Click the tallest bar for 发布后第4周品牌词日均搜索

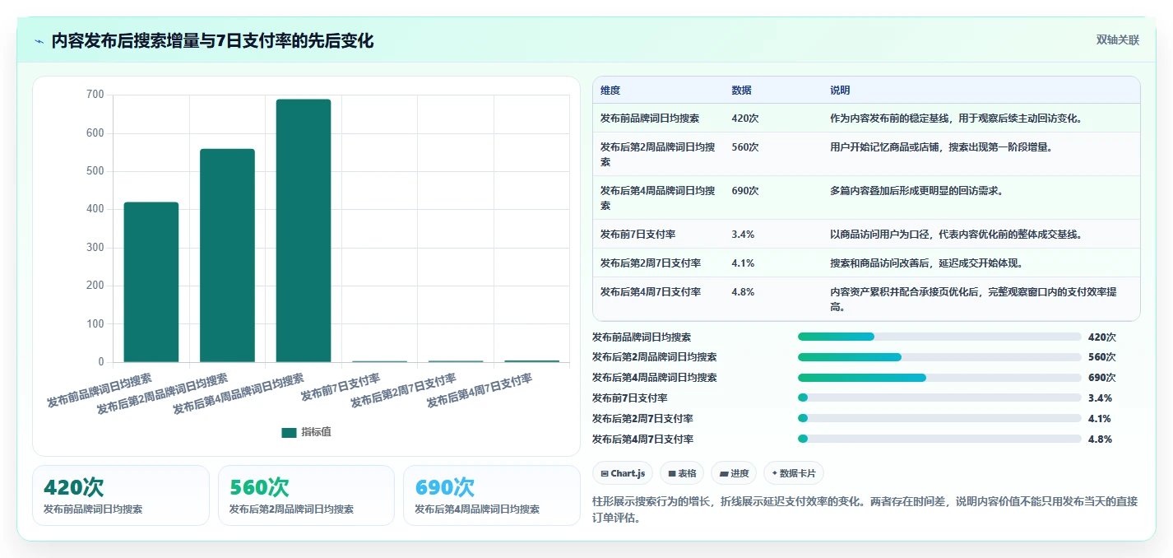pos(304,230)
